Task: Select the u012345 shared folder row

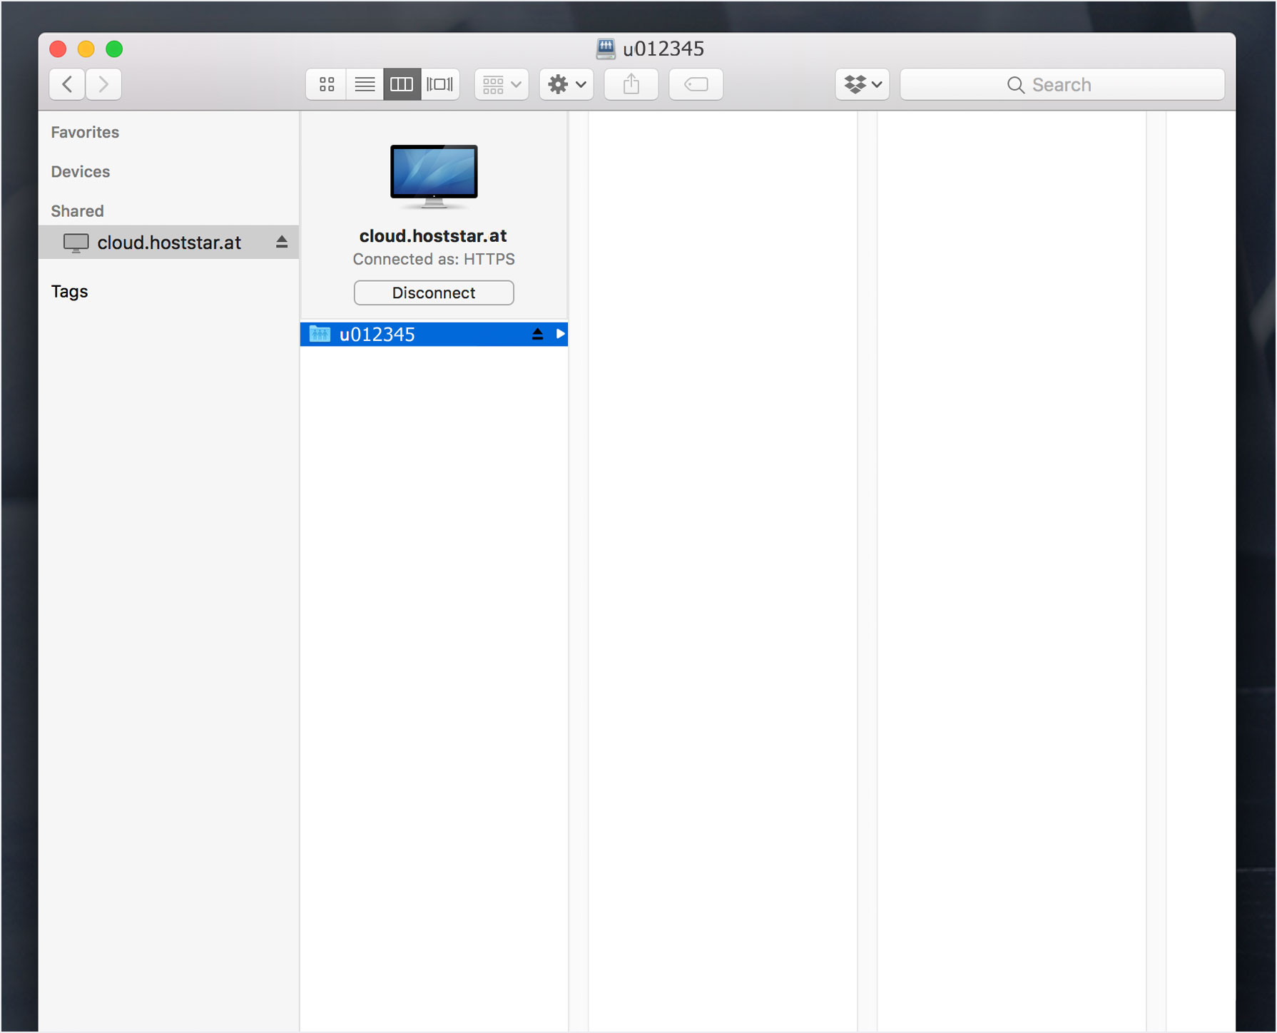Action: 434,334
